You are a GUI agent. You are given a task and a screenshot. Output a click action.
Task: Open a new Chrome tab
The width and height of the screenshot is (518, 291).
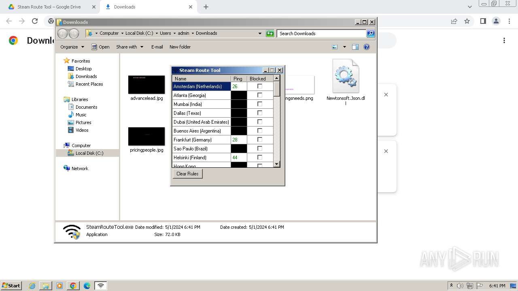[x=206, y=7]
